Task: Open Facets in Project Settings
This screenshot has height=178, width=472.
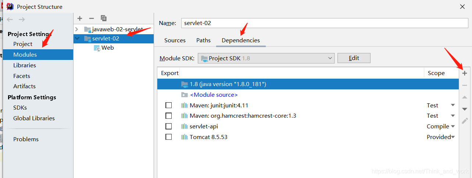Action: (22, 76)
